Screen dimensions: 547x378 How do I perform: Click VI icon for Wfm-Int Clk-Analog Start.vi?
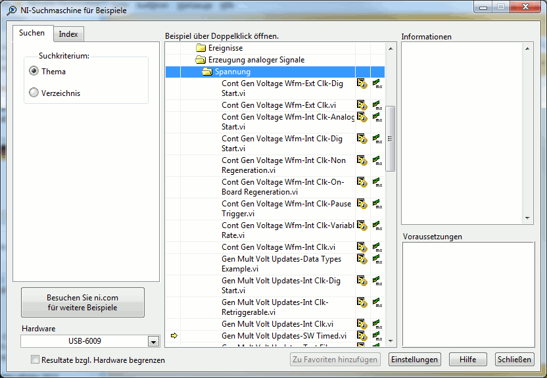[x=362, y=117]
